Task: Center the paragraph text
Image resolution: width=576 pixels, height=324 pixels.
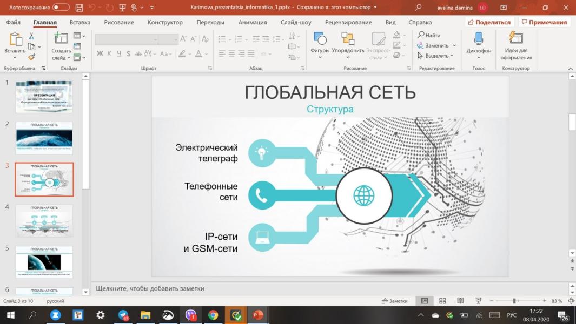Action: click(x=231, y=53)
